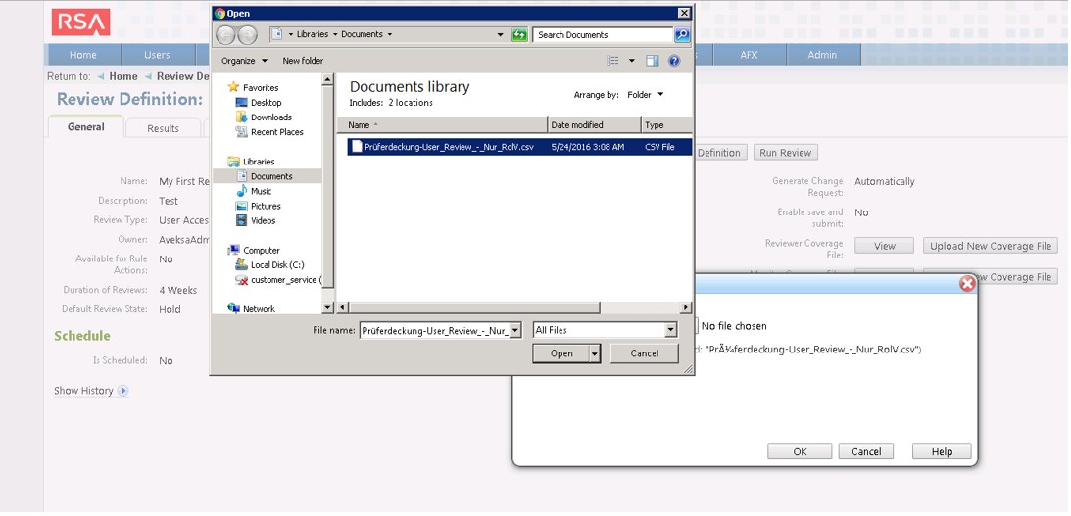Screen dimensions: 1071x516
Task: Click Upload New Coverage File button
Action: click(991, 246)
